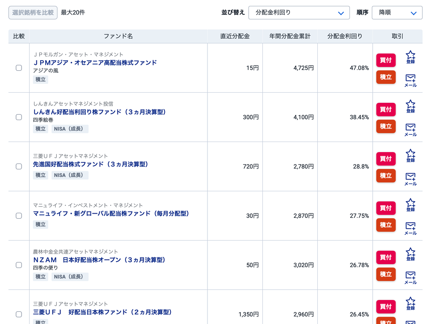Viewport: 431px width, 324px height.
Task: Toggle compare checkbox for マニュライフ・新グローバル配当株ファンド
Action: (x=19, y=216)
